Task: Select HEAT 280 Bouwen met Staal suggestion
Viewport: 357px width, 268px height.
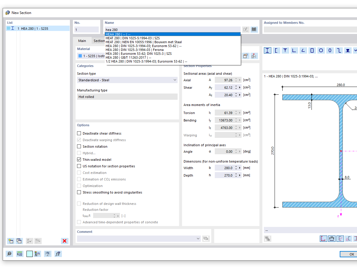Action: [x=173, y=42]
